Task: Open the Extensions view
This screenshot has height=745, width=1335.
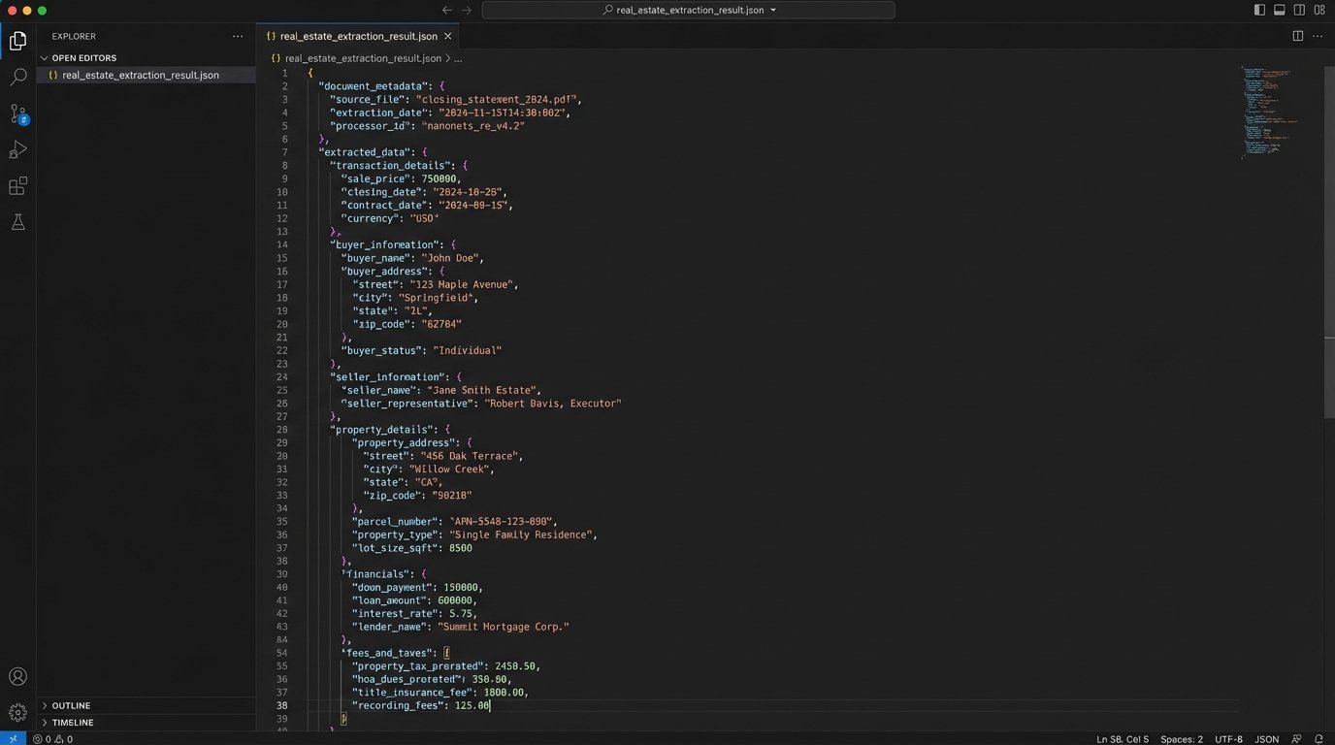Action: pos(17,186)
